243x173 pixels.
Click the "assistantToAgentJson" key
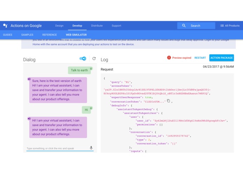(141, 113)
